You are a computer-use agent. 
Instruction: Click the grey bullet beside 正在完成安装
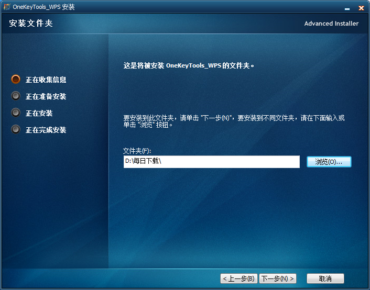16,130
